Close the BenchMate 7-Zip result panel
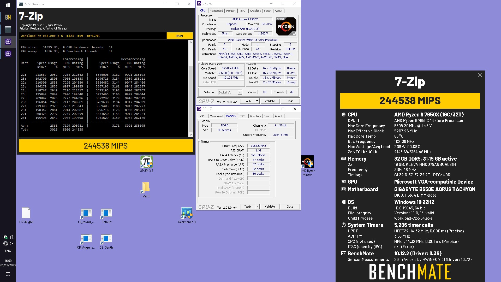Screen dimensions: 501x282 [480, 75]
